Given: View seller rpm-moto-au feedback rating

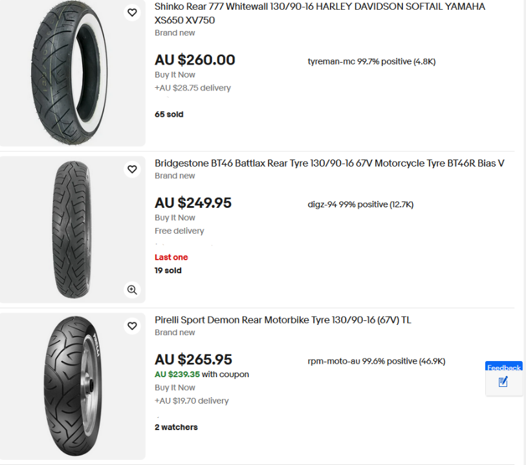Looking at the screenshot, I should [376, 362].
